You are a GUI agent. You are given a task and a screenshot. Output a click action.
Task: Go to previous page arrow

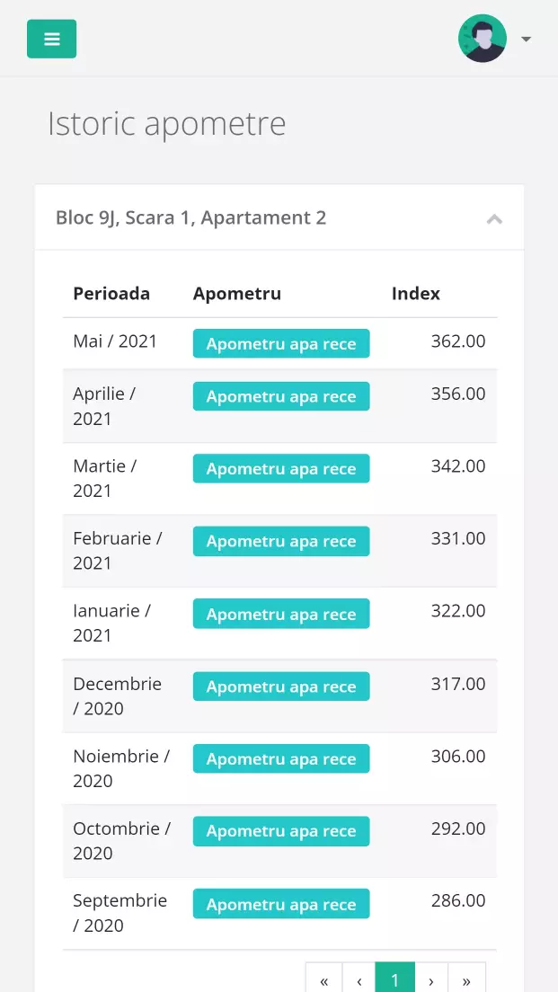[359, 980]
